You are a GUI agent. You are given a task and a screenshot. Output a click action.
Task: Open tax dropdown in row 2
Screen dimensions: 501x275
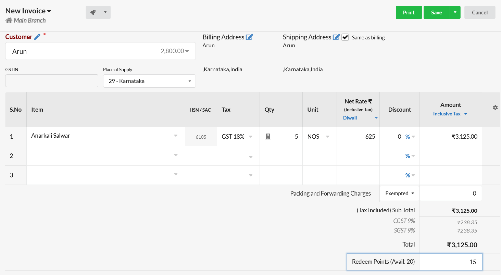251,157
